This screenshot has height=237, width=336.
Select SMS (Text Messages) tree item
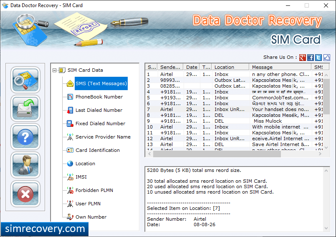pyautogui.click(x=101, y=83)
